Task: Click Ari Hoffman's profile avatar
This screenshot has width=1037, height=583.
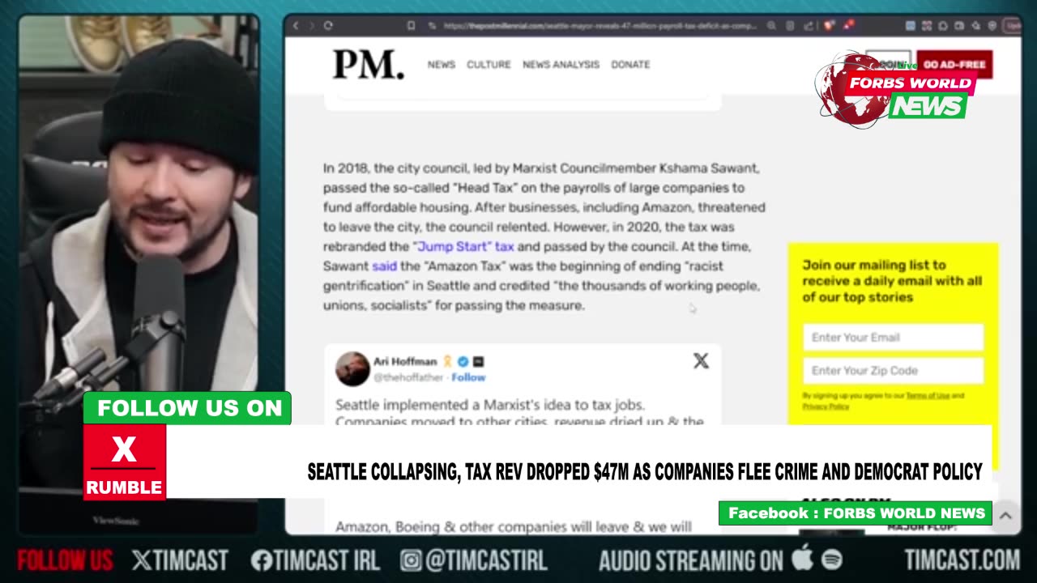Action: (x=352, y=368)
